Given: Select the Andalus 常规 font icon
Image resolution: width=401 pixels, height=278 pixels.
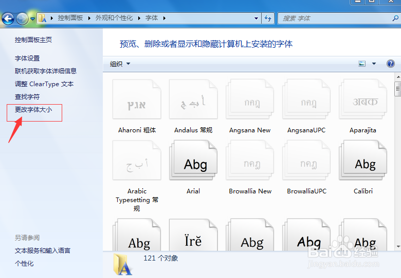Looking at the screenshot, I should coord(193,99).
